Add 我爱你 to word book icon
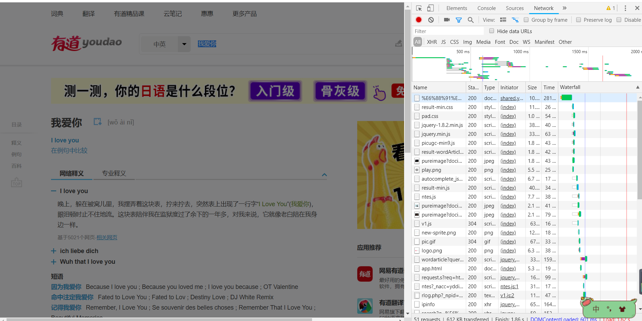 pos(98,122)
